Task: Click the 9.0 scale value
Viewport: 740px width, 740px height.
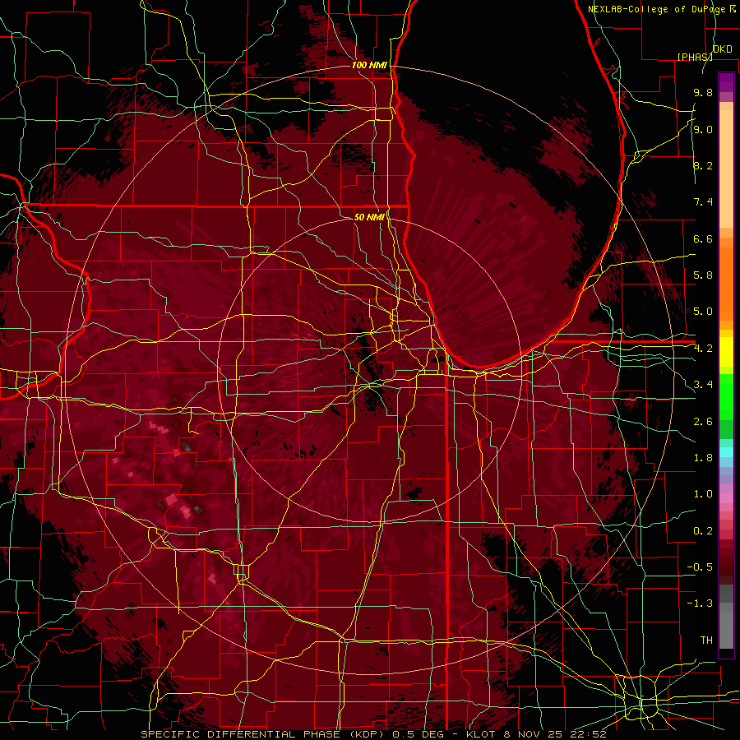Action: (703, 129)
